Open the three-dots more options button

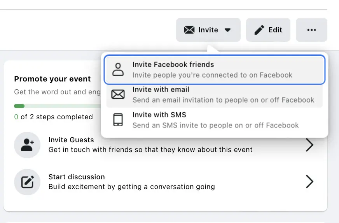311,30
